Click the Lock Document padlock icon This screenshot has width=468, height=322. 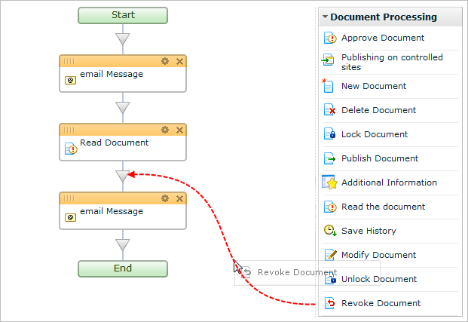coord(329,134)
